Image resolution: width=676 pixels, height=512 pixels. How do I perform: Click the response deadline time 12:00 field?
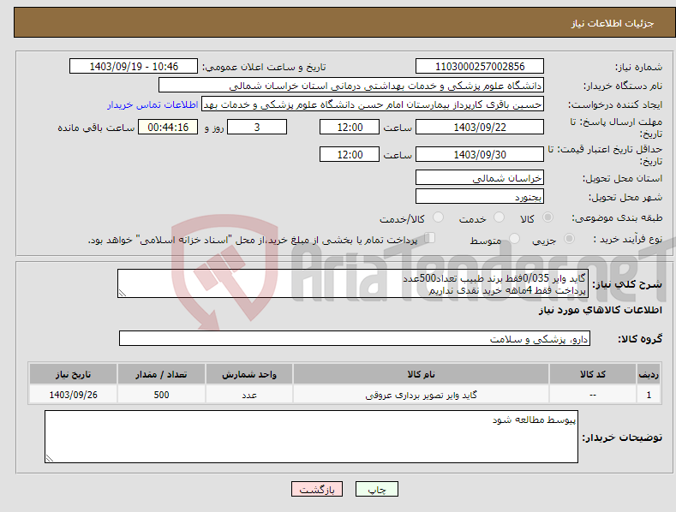coord(350,127)
